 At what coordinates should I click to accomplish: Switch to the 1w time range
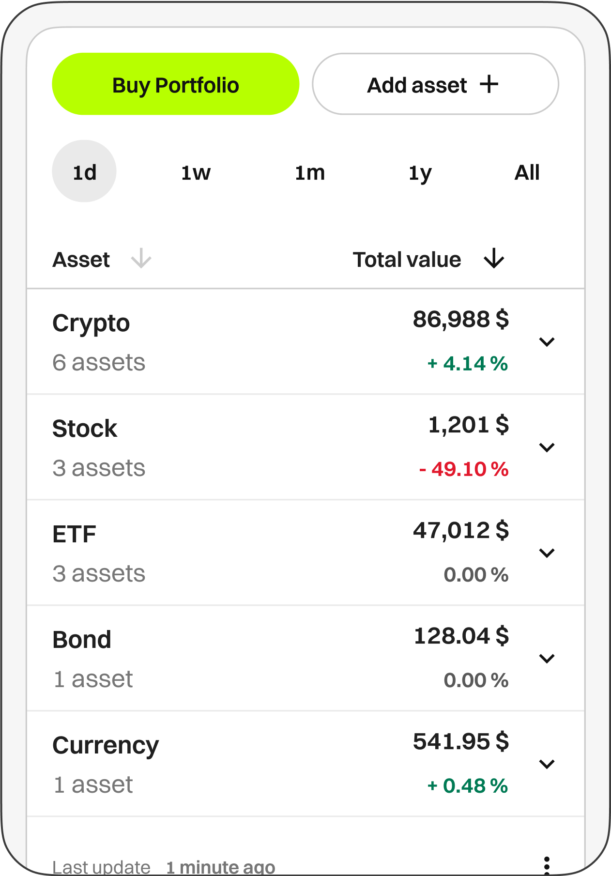[x=196, y=172]
